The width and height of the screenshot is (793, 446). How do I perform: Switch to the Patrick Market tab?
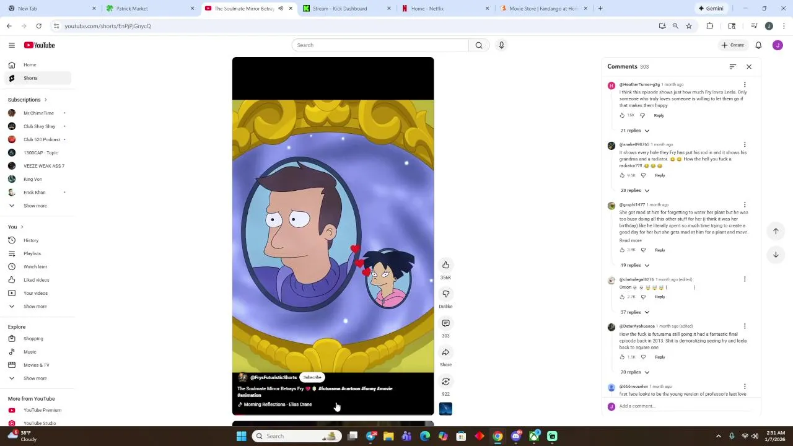click(x=150, y=9)
